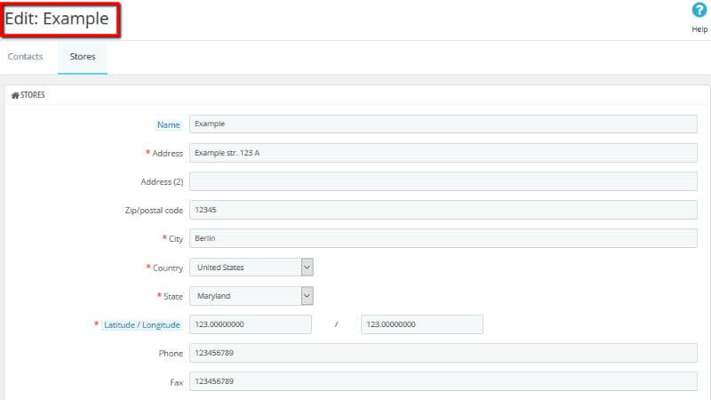The width and height of the screenshot is (711, 400).
Task: Click into the Fax field
Action: tap(443, 381)
